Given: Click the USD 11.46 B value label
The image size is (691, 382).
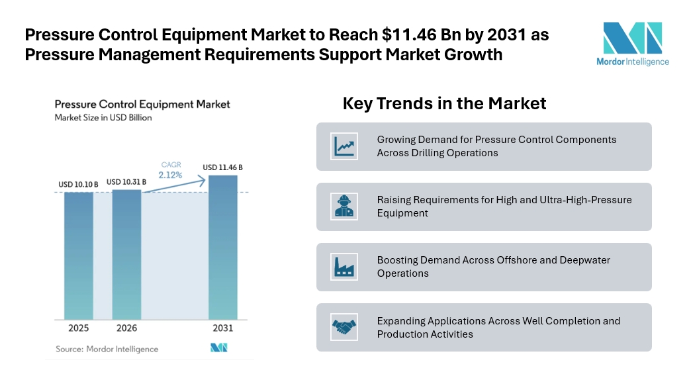Looking at the screenshot, I should click(x=222, y=167).
